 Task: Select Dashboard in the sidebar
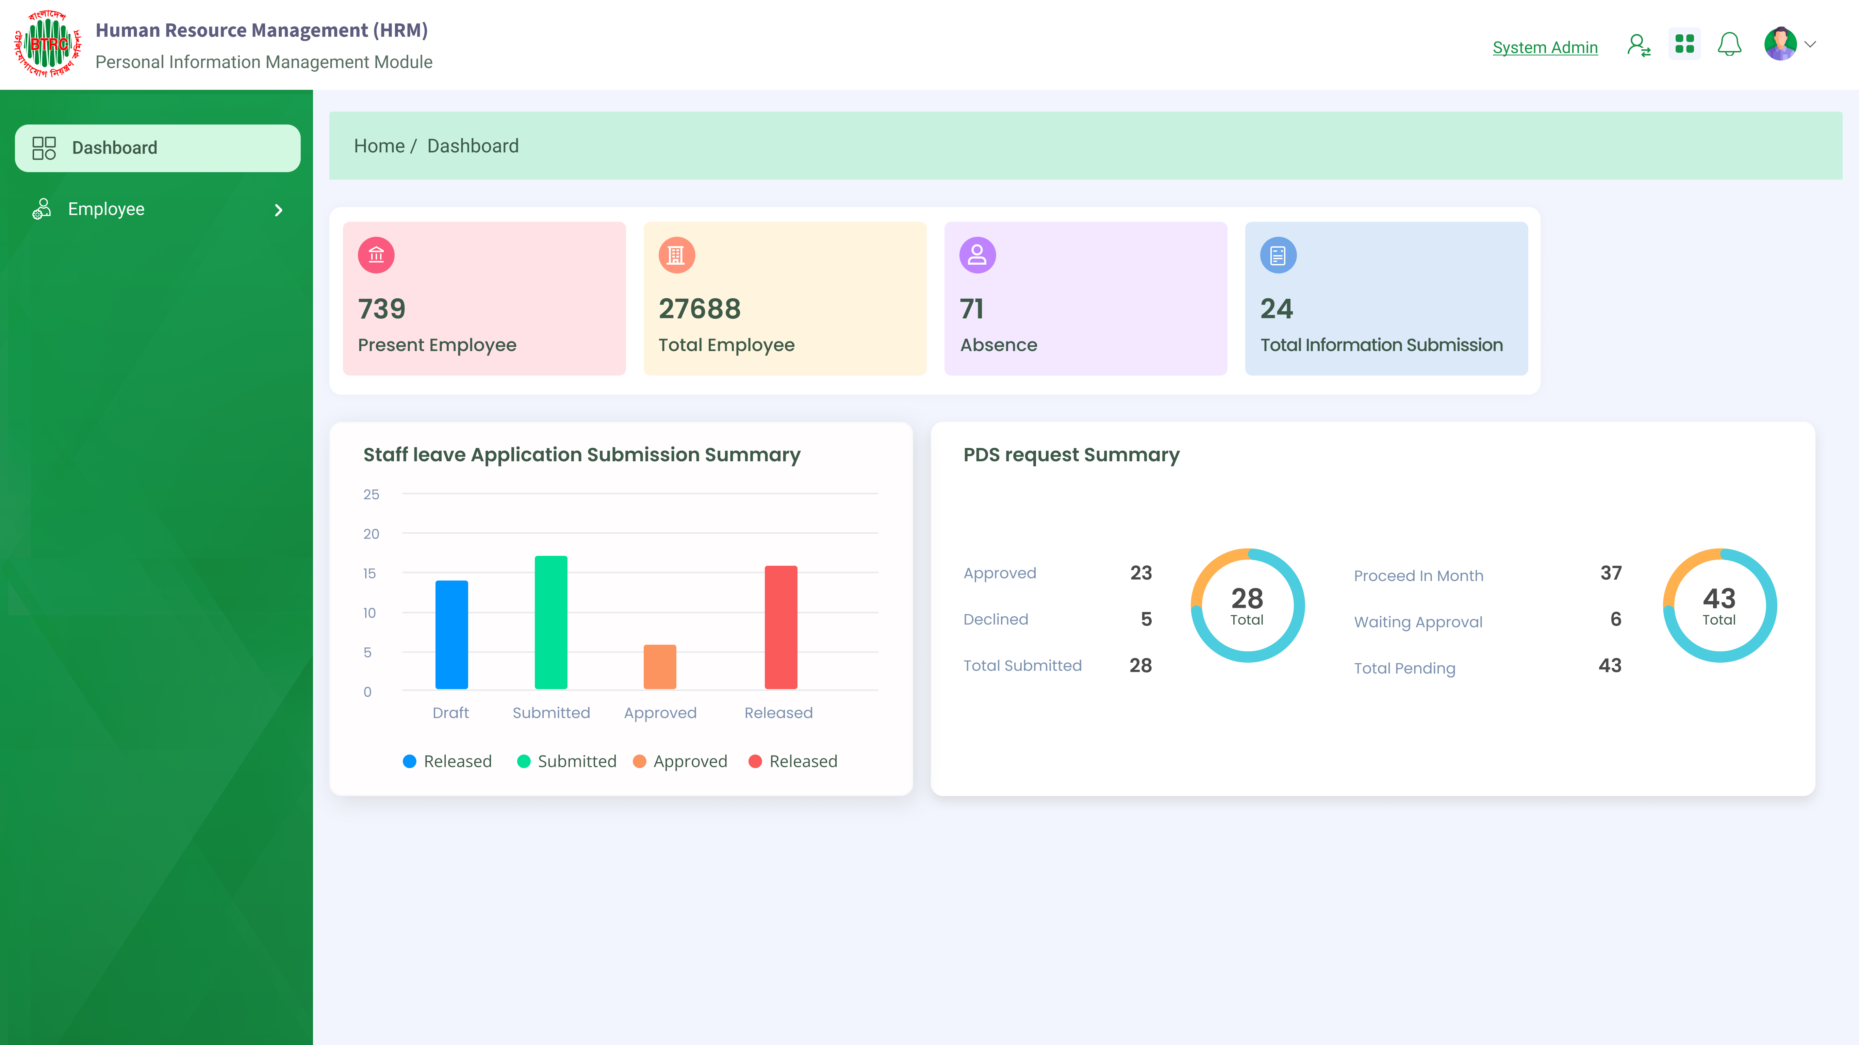click(x=157, y=148)
